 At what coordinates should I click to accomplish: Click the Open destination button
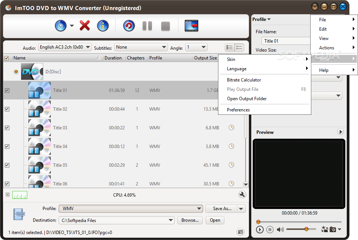tap(215, 220)
